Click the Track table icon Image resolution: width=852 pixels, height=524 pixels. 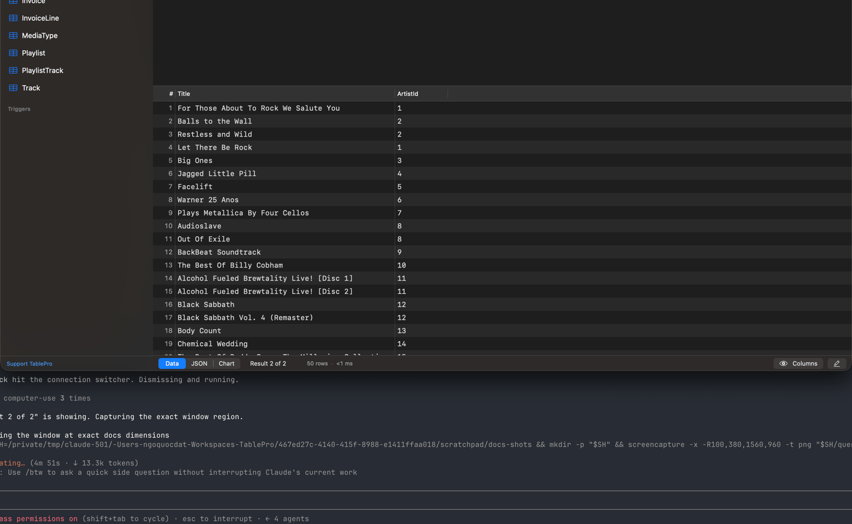pos(13,88)
